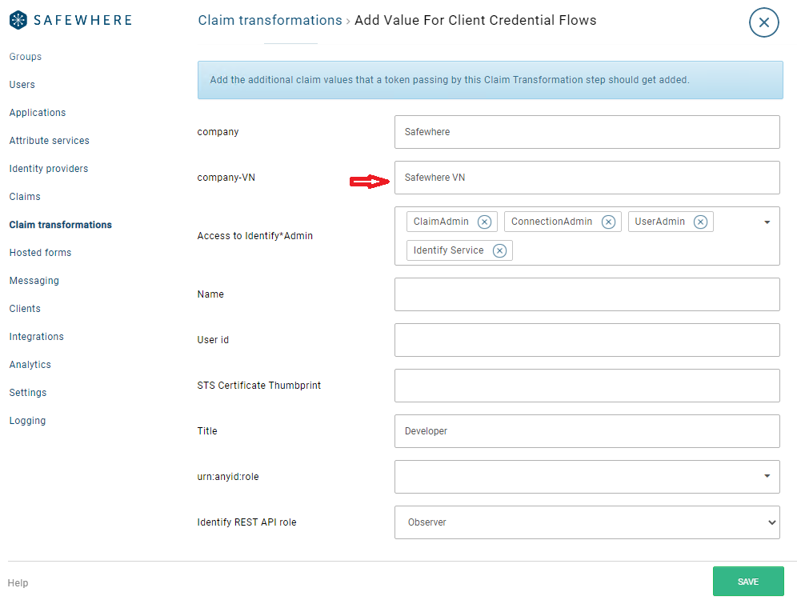Open Groups in the sidebar
Screen dimensions: 797x600
[26, 57]
